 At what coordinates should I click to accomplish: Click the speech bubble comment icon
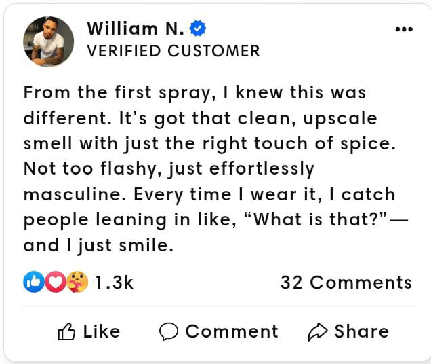[169, 331]
